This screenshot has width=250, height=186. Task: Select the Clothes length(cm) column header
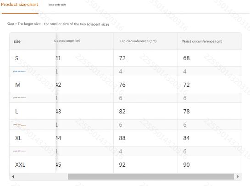tap(67, 41)
